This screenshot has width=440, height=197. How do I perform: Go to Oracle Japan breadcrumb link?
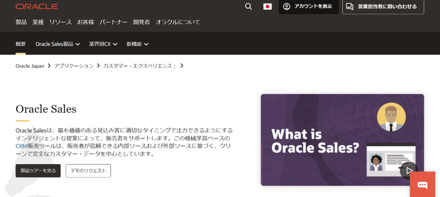tap(30, 66)
